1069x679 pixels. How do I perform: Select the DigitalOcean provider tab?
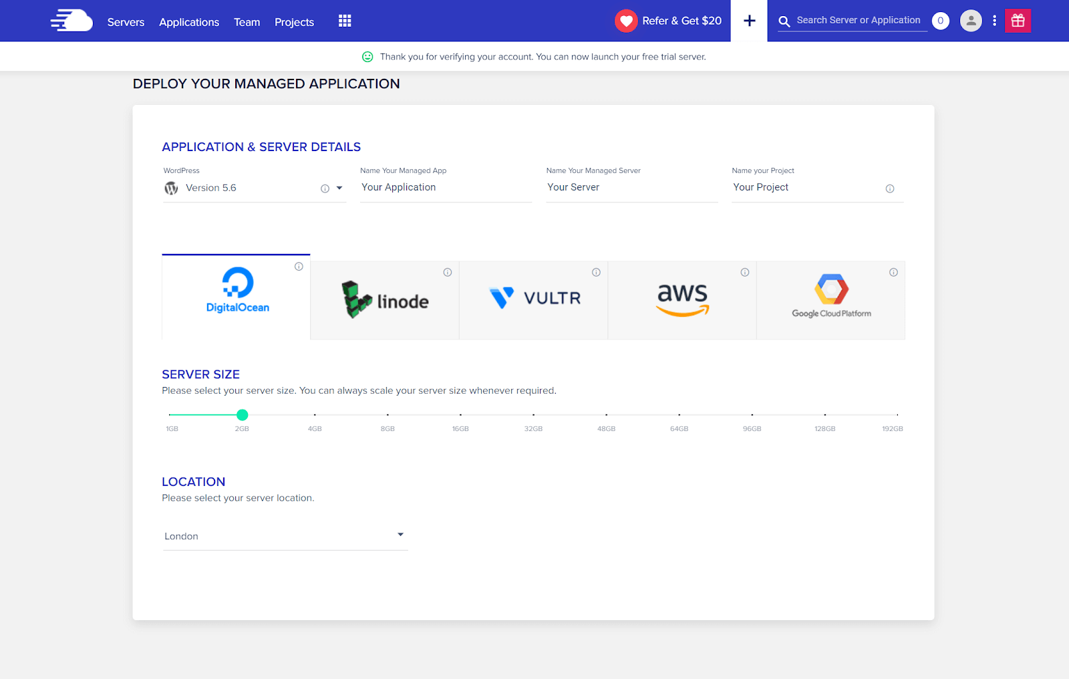(236, 297)
